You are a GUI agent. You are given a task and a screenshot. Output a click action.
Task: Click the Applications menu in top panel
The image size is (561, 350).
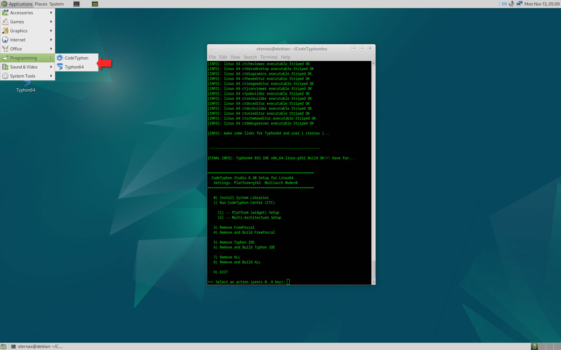(x=20, y=4)
